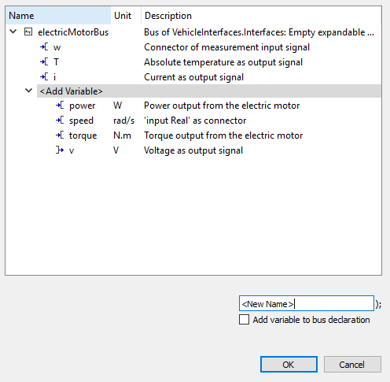Click the W unit cell
This screenshot has height=382, width=390.
coord(117,106)
